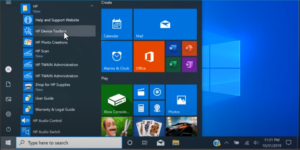The image size is (300, 150).
Task: Open the clock showing 11:31 PM
Action: point(272,143)
